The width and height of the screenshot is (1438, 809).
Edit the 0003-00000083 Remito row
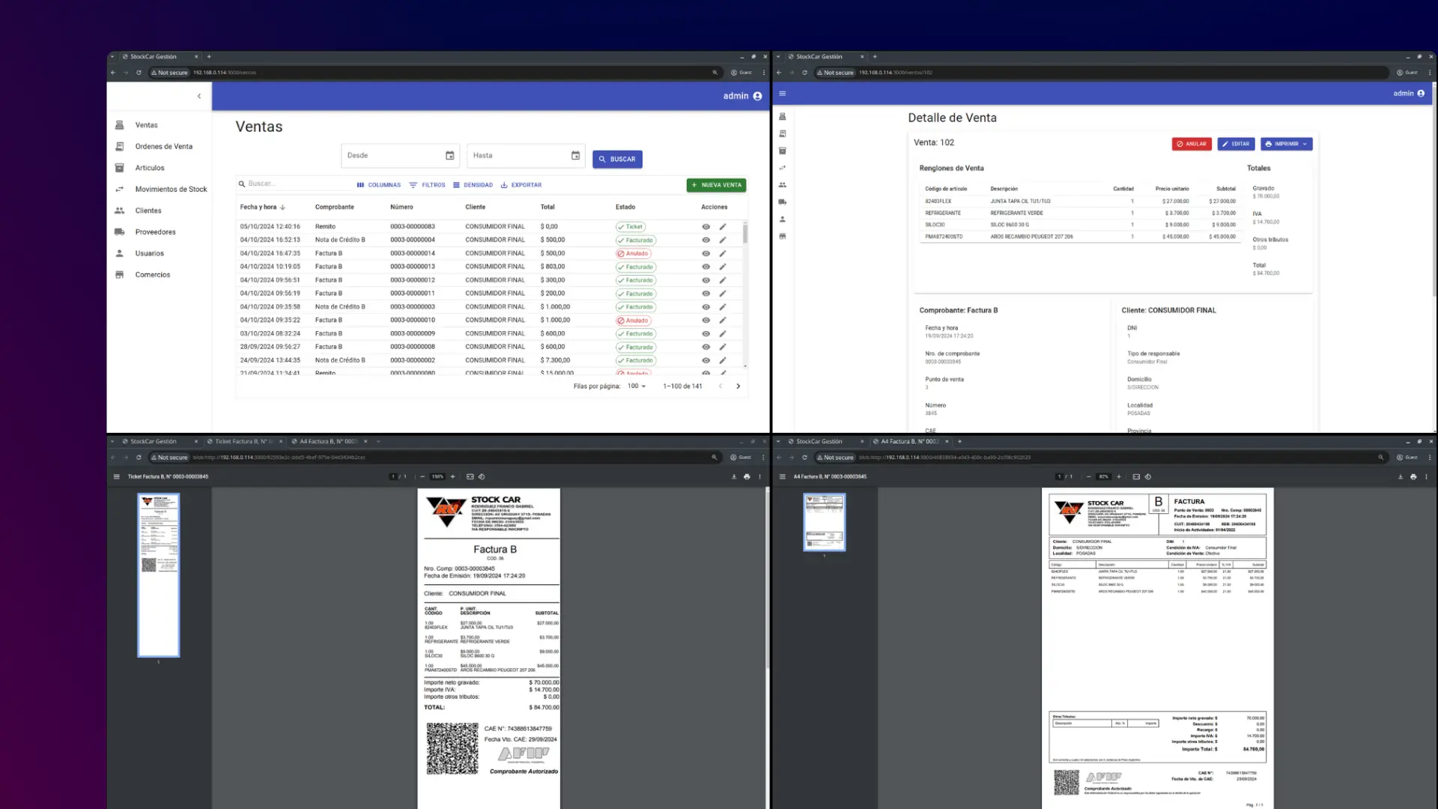coord(723,227)
